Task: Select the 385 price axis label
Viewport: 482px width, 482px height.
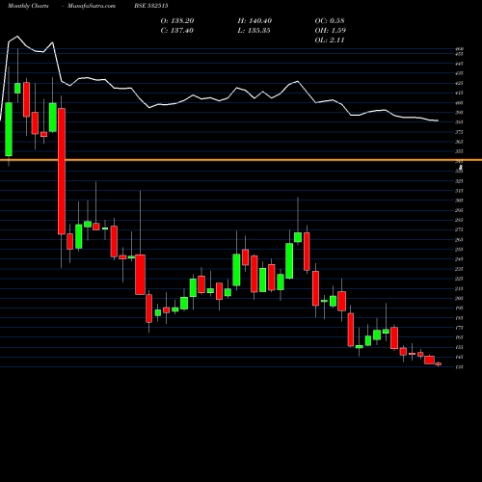Action: tap(459, 122)
